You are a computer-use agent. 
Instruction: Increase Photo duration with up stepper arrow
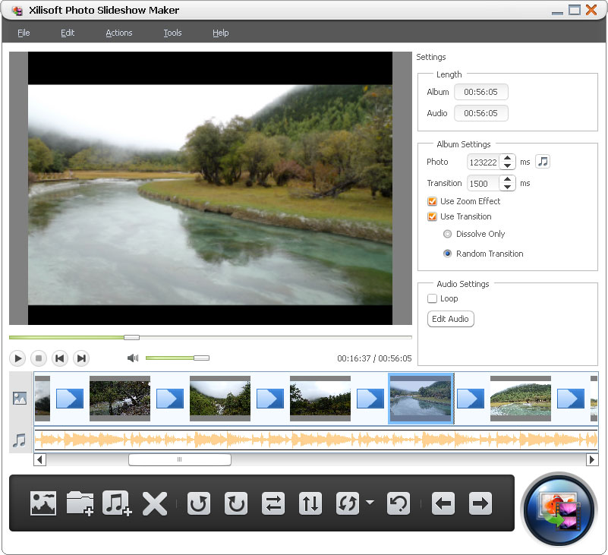508,158
